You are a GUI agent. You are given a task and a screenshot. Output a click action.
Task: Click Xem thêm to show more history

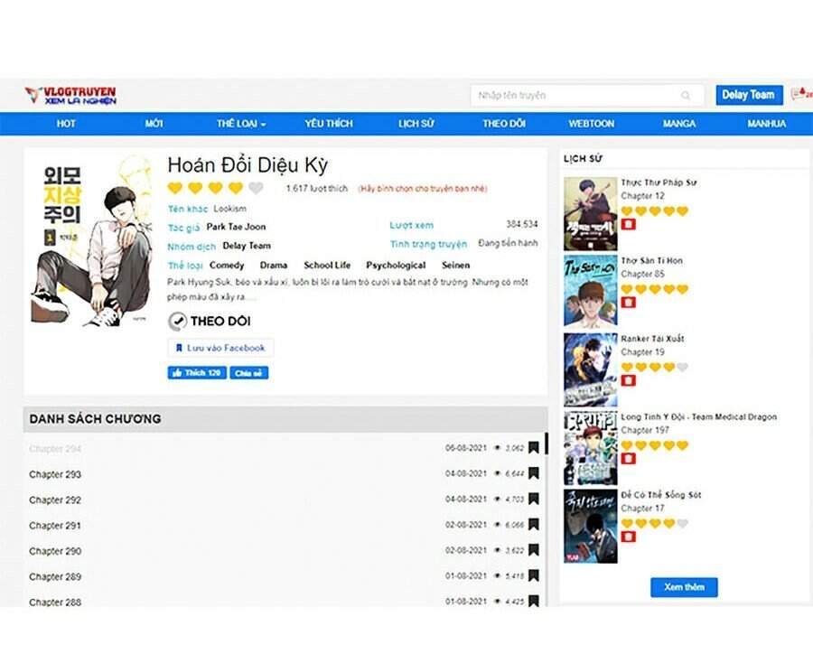pos(684,586)
